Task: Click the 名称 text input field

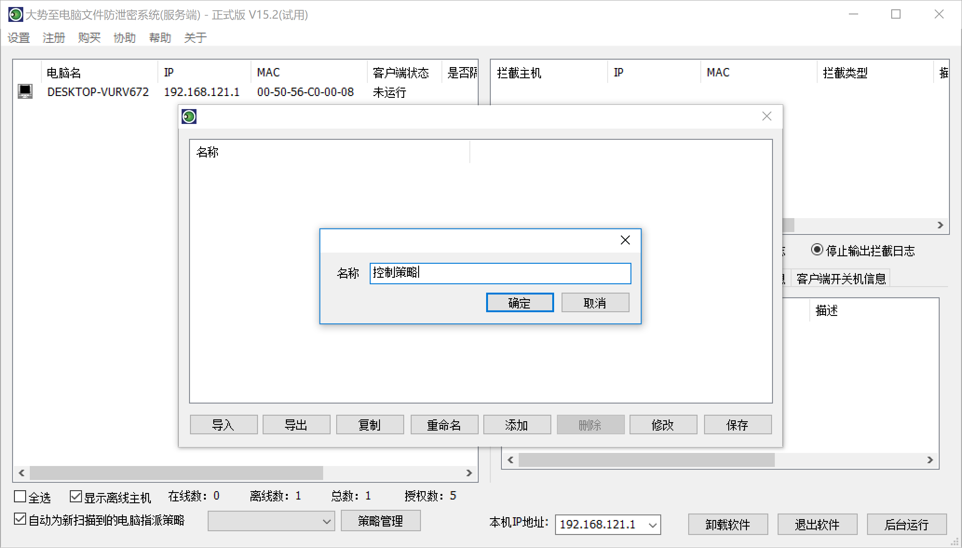Action: pyautogui.click(x=500, y=274)
